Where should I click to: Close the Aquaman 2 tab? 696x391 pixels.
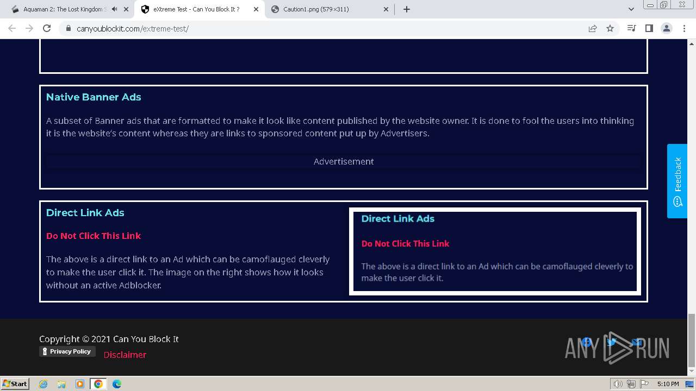coord(126,9)
